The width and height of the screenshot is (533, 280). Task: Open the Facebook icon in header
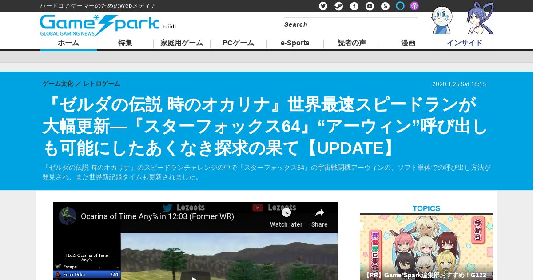click(354, 6)
